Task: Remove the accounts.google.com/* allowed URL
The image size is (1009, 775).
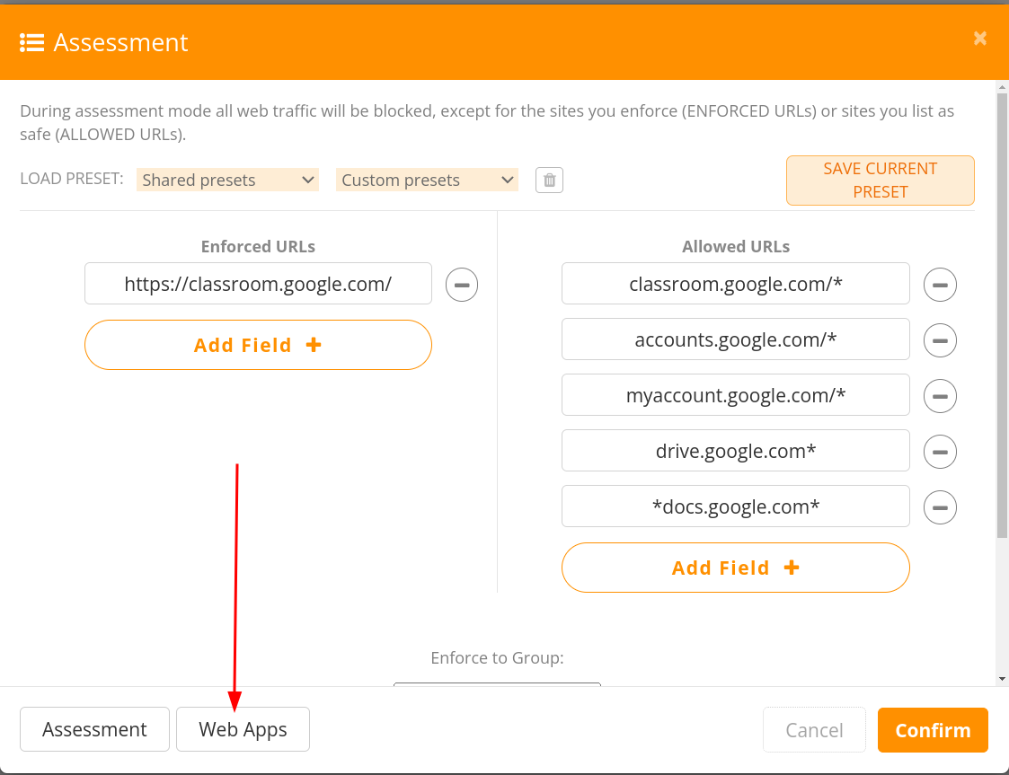Action: [x=940, y=340]
